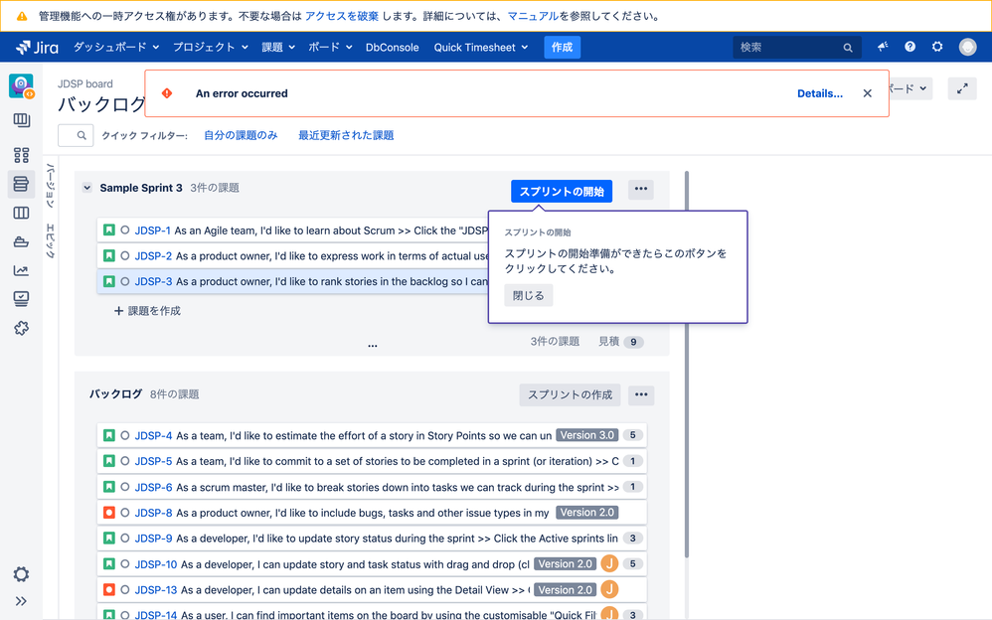Open the マニュアル link in the banner
The image size is (992, 620).
point(533,16)
